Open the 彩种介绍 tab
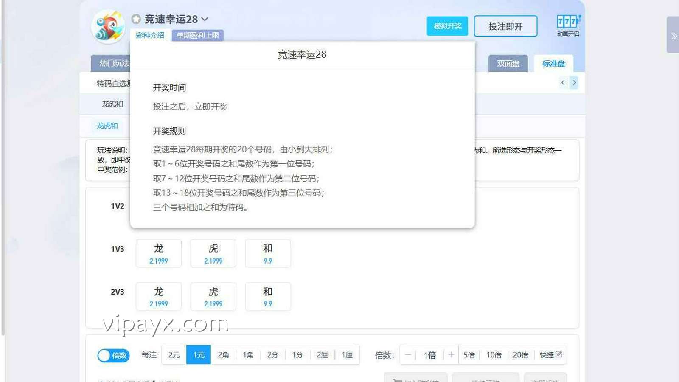Screen dimensions: 679x382 coord(150,35)
